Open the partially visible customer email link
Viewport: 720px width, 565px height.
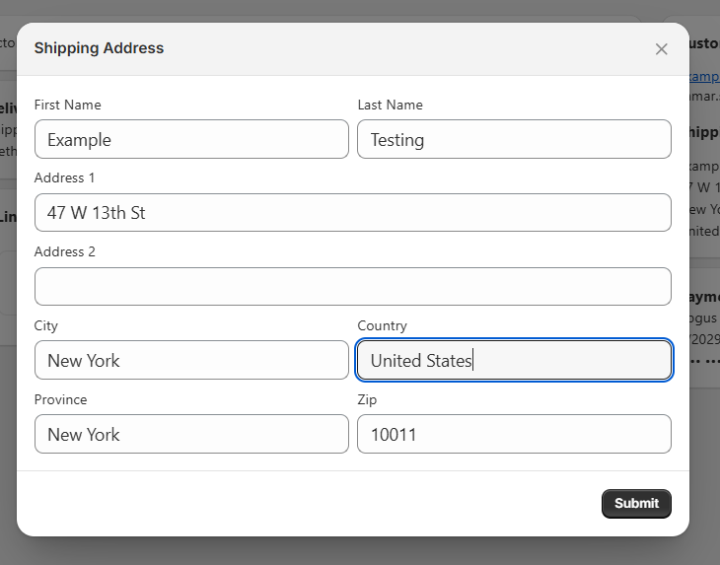(x=704, y=76)
